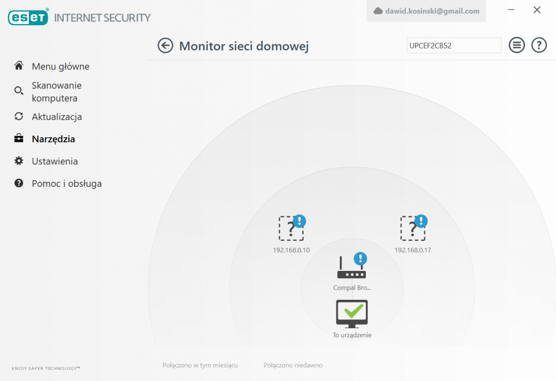Select the 'To urządzenie' computer icon
The height and width of the screenshot is (381, 556).
point(352,314)
